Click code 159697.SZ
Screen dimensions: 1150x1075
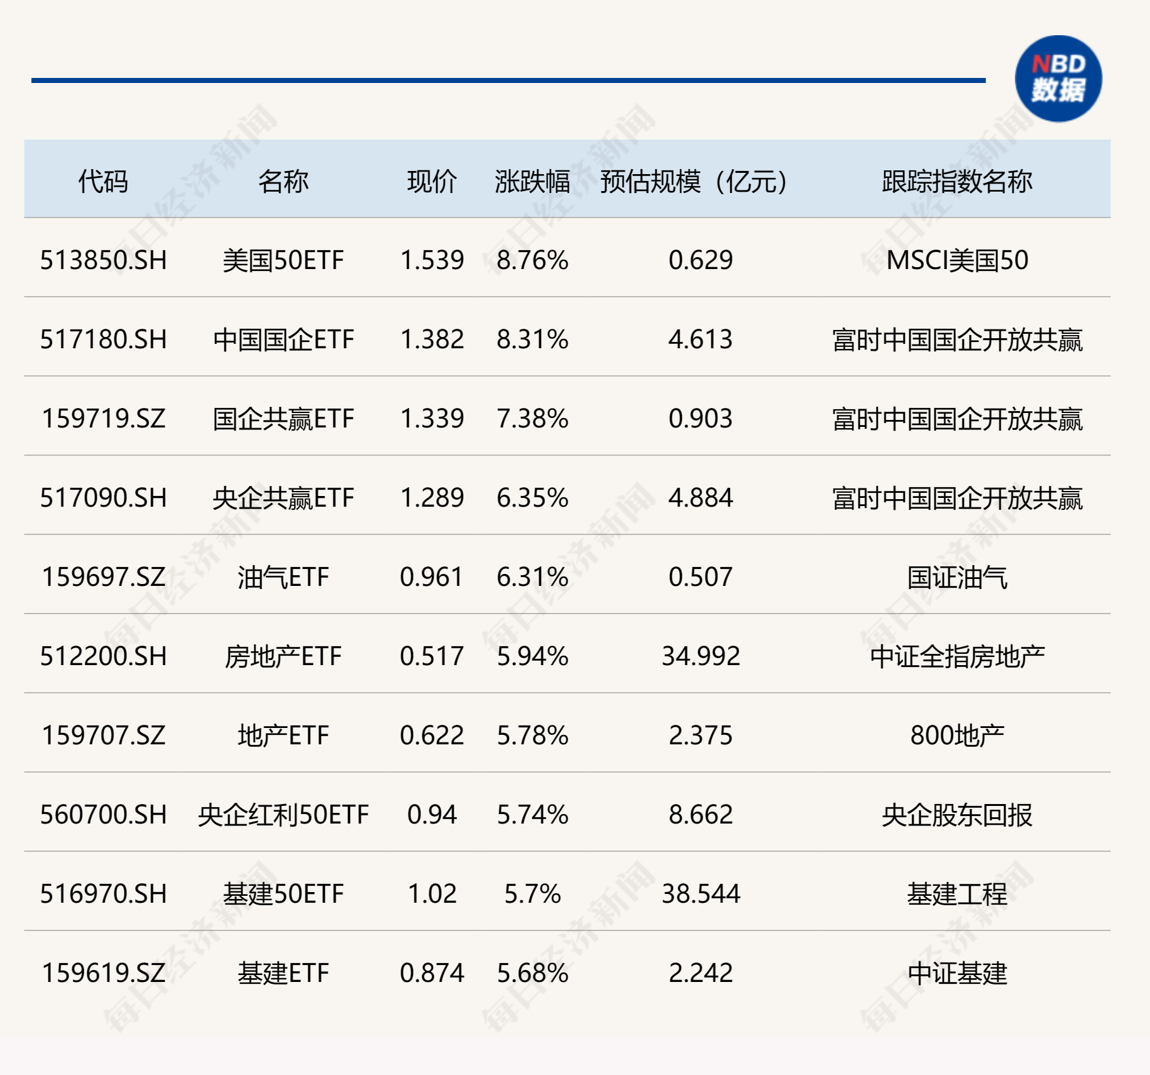(104, 577)
